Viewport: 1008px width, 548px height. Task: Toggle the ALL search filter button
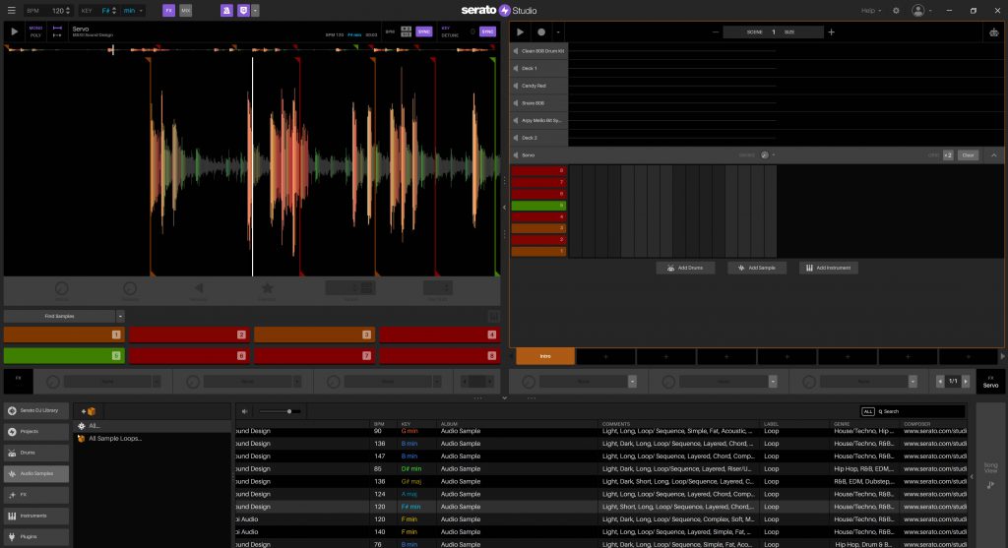tap(868, 411)
